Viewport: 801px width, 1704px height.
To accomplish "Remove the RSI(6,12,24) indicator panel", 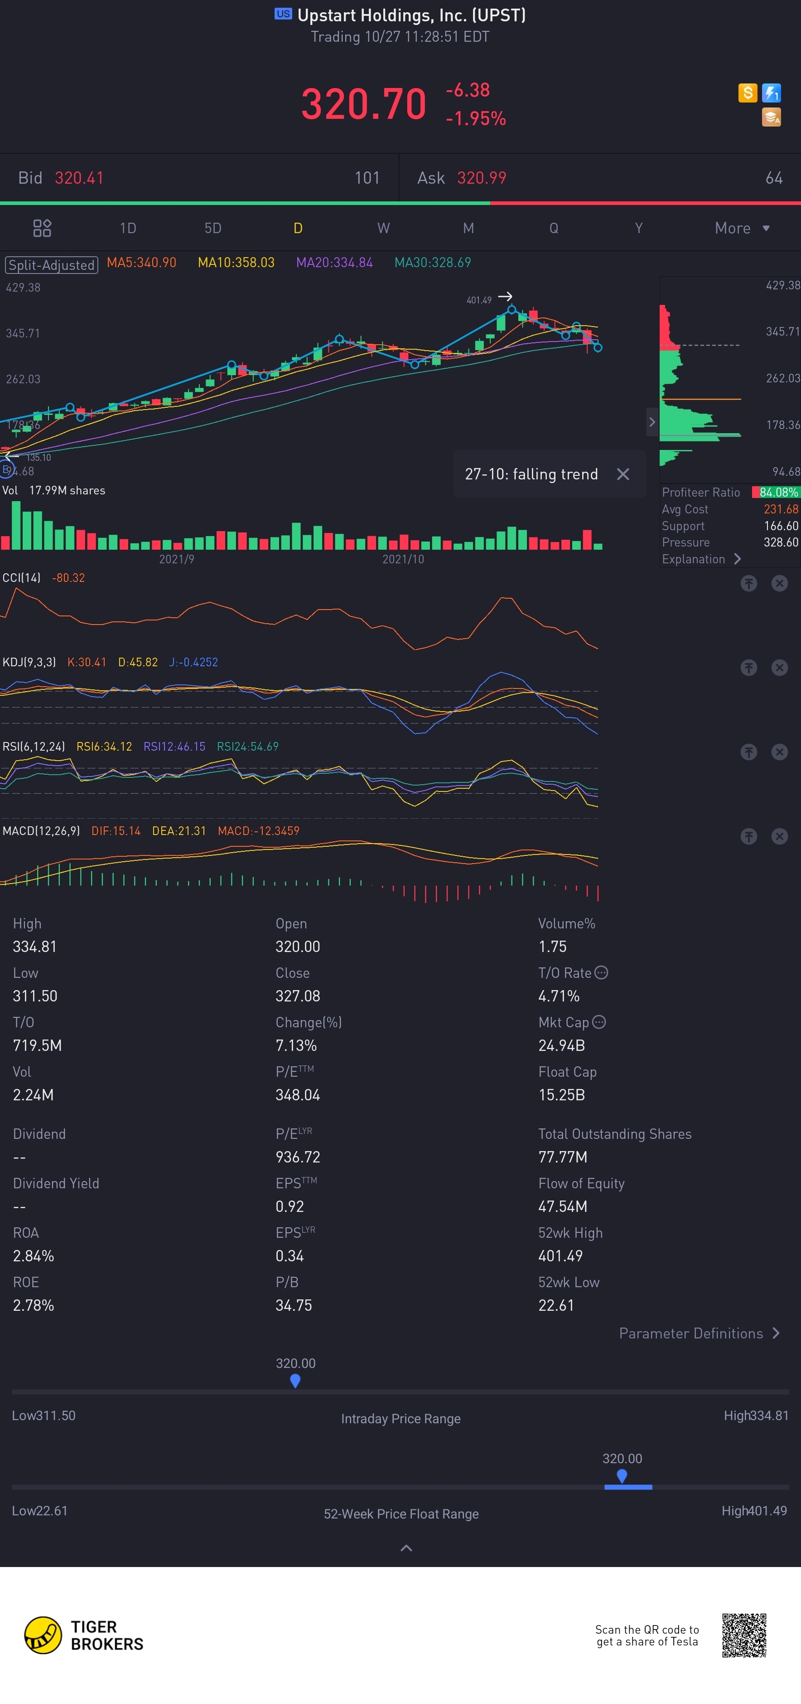I will pos(780,752).
